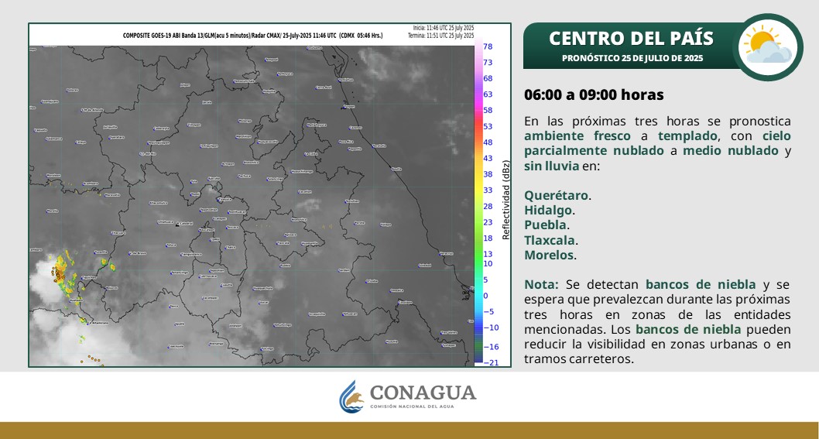Click the '53' value on reflectivity scale

(x=488, y=126)
